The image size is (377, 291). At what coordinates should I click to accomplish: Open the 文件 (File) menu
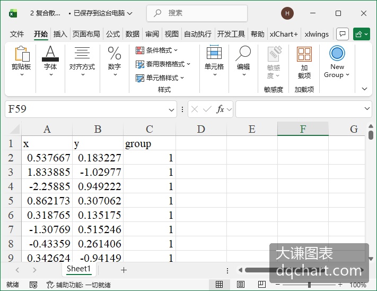(17, 34)
